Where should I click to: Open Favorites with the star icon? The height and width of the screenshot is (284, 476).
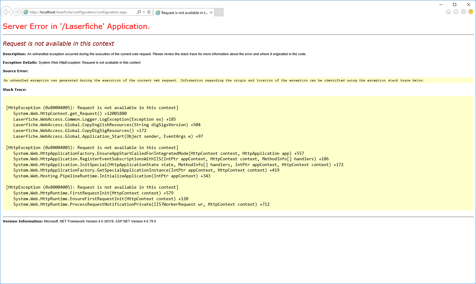(456, 12)
